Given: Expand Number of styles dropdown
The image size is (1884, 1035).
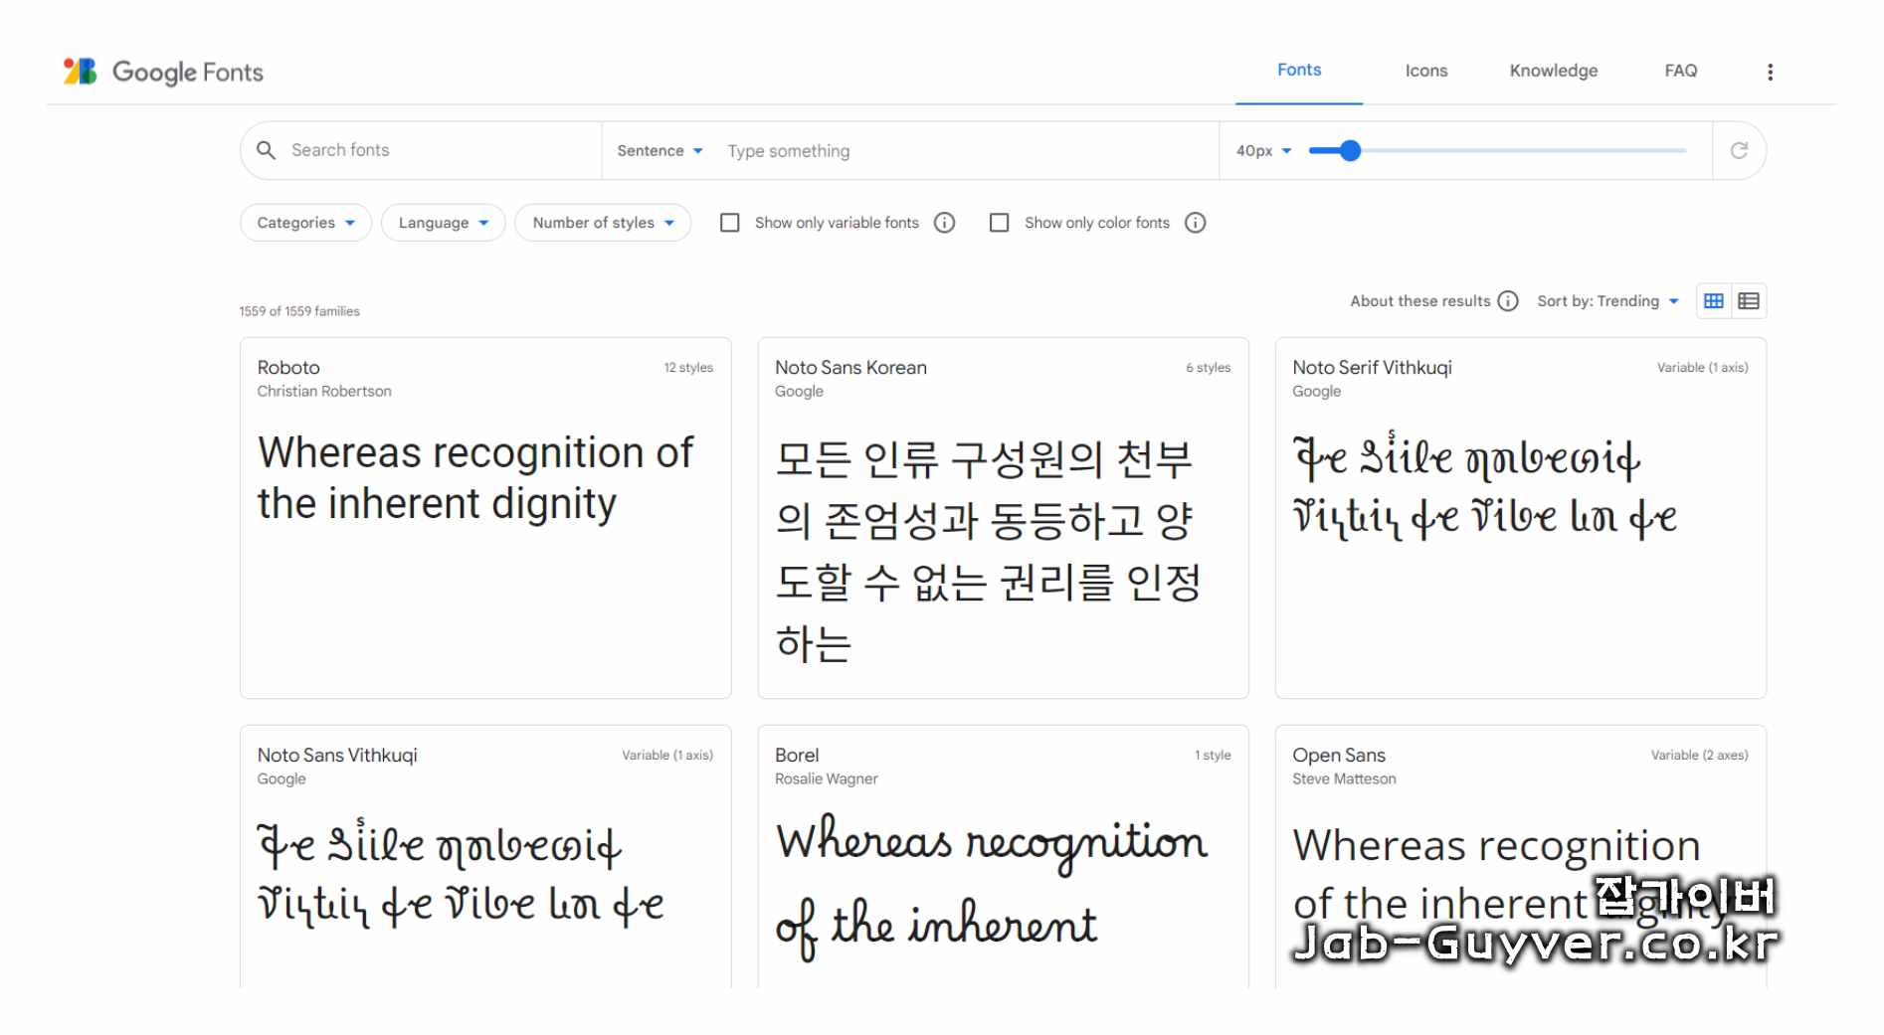Looking at the screenshot, I should (603, 223).
